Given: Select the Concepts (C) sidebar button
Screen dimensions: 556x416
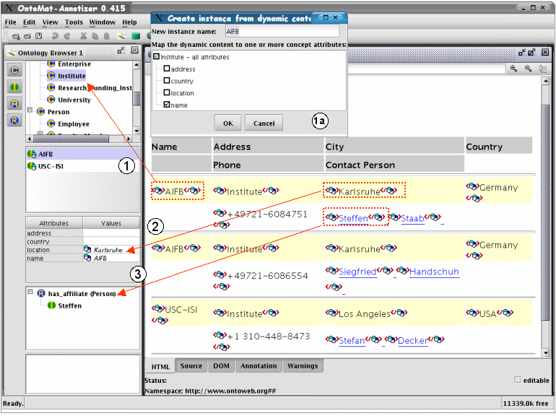Looking at the screenshot, I should click(14, 70).
